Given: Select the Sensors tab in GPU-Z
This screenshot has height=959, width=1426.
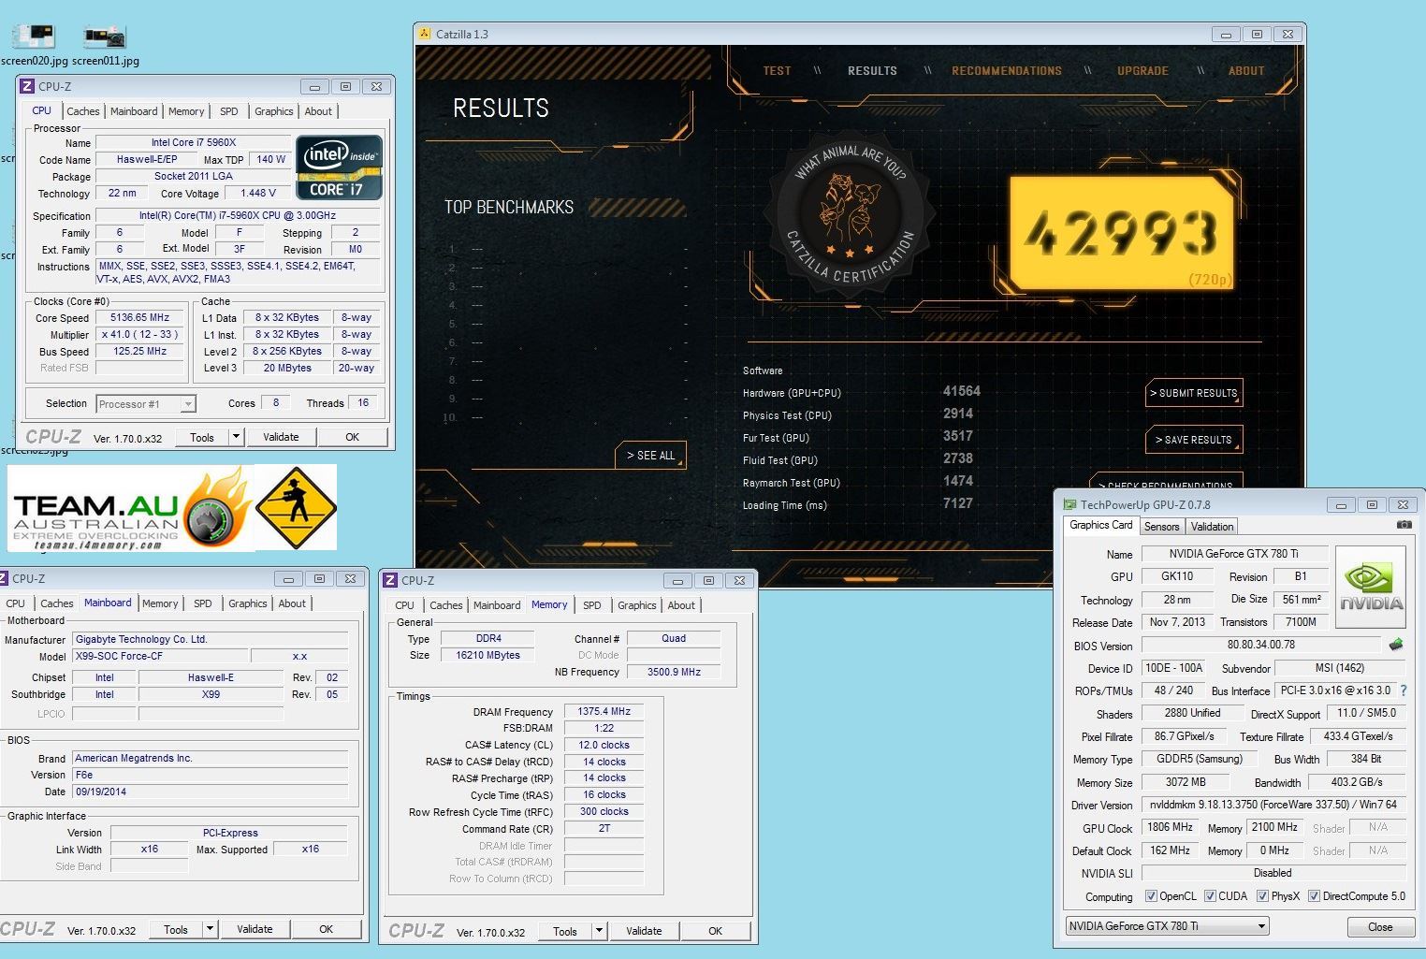Looking at the screenshot, I should tap(1161, 527).
